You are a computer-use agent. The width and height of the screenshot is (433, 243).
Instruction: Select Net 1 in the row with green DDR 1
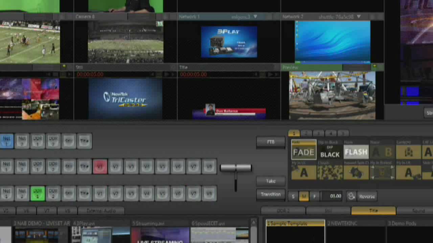6,193
